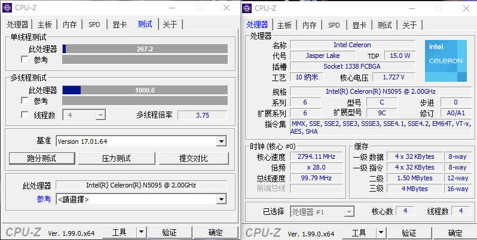Click the multi-thread 参考 reference bar
The width and height of the screenshot is (477, 240).
pos(145,100)
